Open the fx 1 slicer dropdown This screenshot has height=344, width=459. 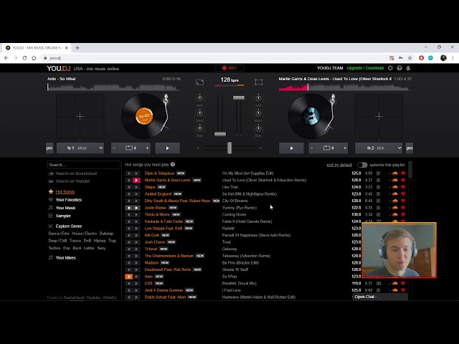coord(80,148)
